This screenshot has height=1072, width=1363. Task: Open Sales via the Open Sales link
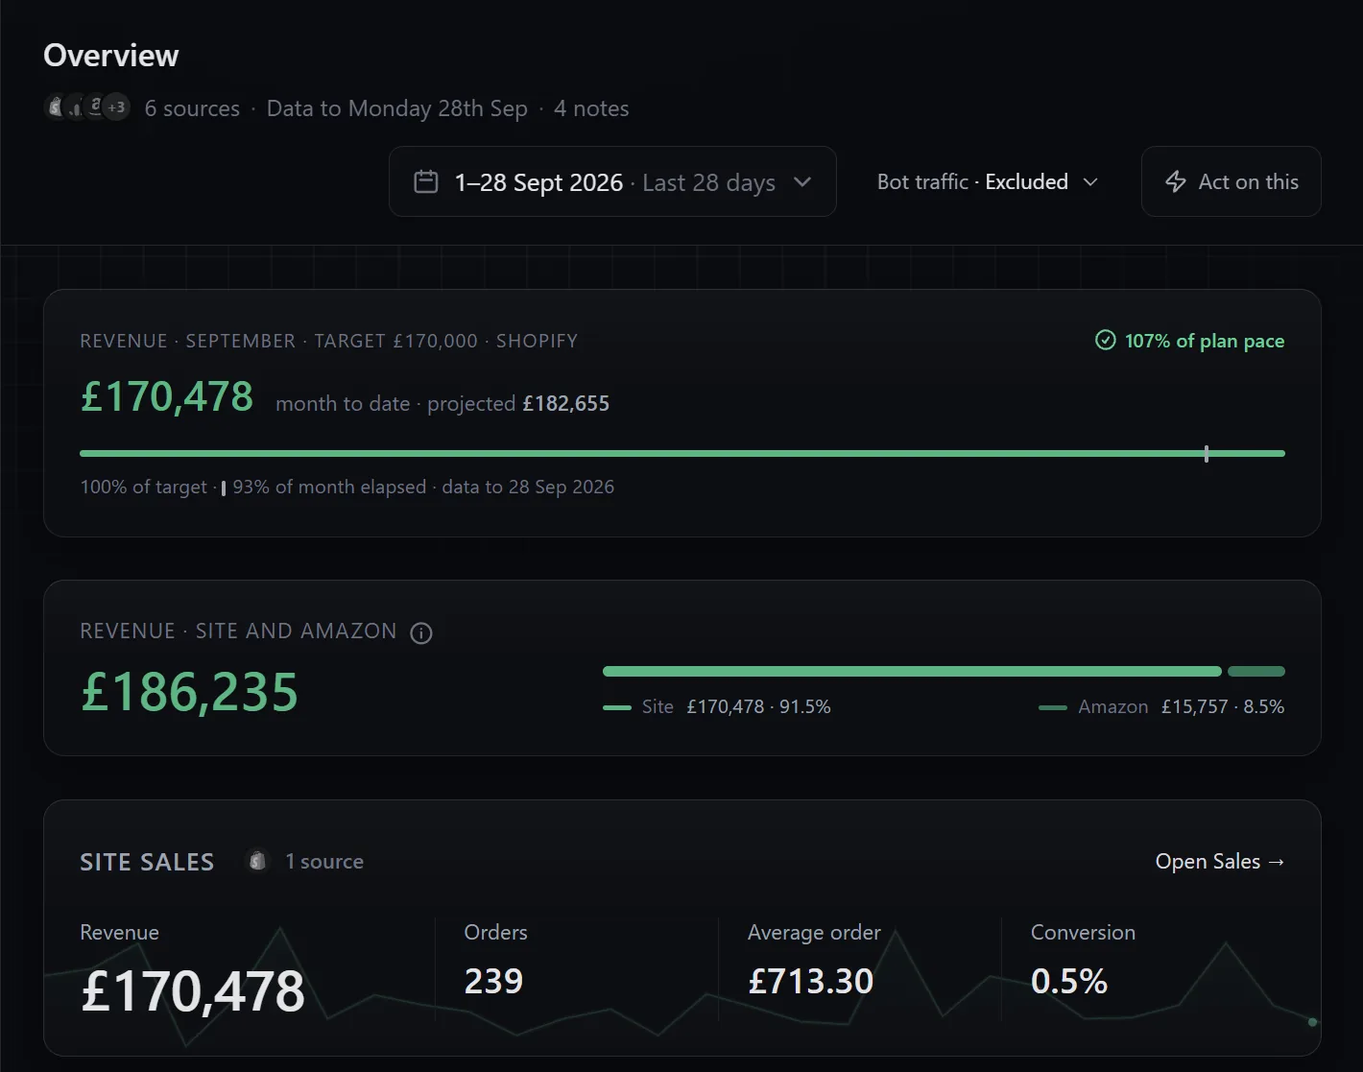[1220, 861]
